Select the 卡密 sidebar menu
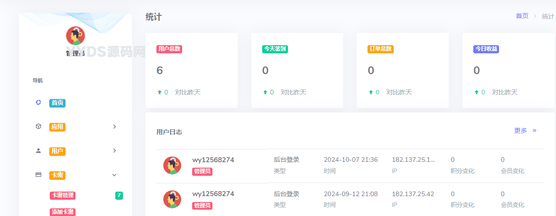This screenshot has width=556, height=216. tap(57, 175)
